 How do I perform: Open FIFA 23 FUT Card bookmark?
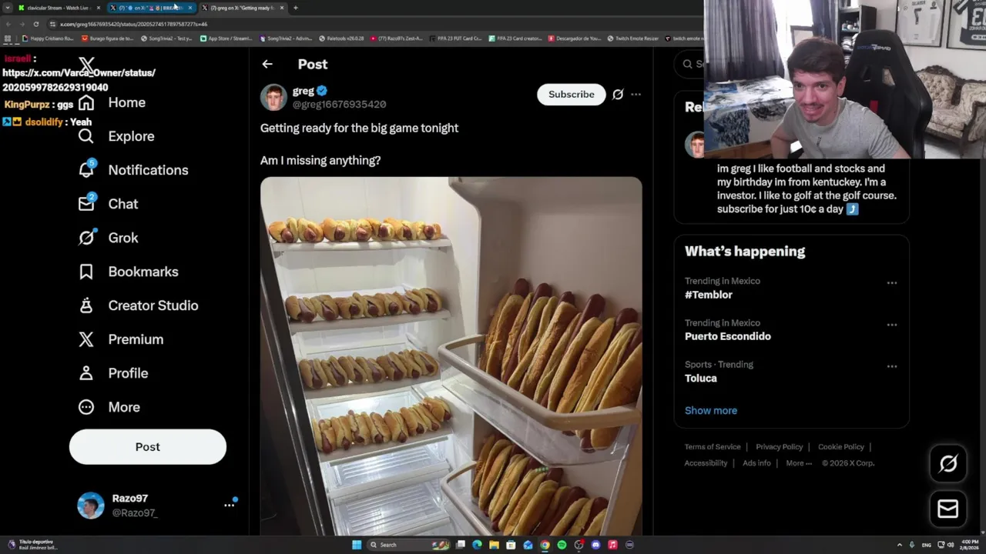tap(455, 38)
